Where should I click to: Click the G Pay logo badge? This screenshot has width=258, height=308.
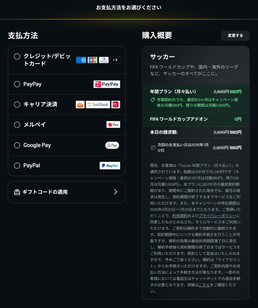click(x=112, y=145)
